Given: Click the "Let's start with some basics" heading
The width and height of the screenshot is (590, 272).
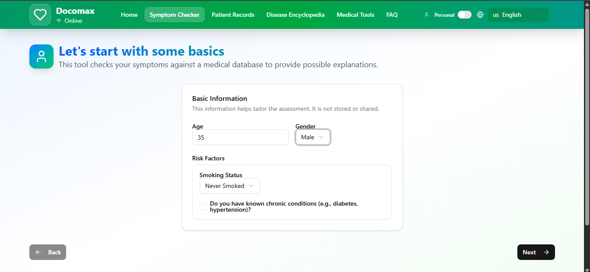Looking at the screenshot, I should pos(141,51).
